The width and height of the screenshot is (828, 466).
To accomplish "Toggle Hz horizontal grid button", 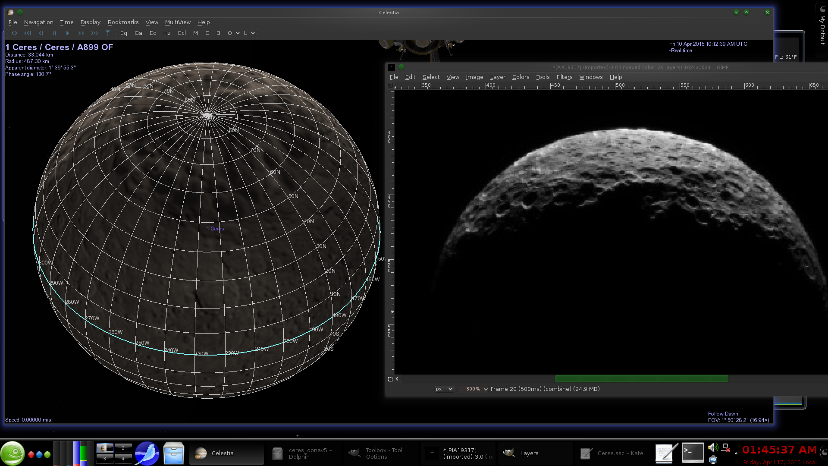I will point(167,33).
